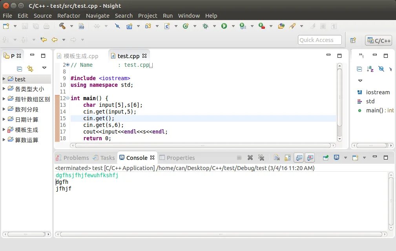396x251 pixels.
Task: Switch to the Tasks tab
Action: tap(104, 158)
